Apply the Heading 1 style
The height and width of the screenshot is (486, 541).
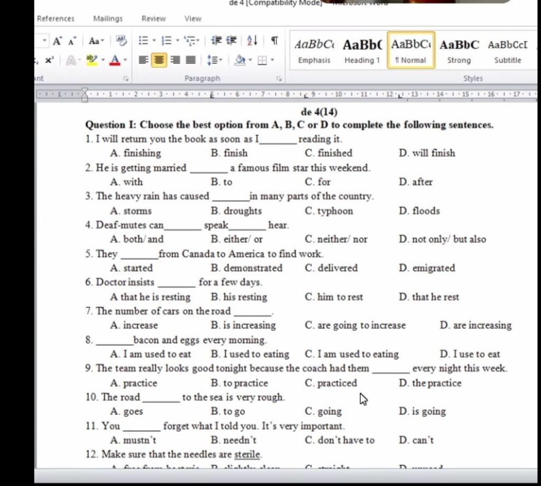[x=362, y=51]
